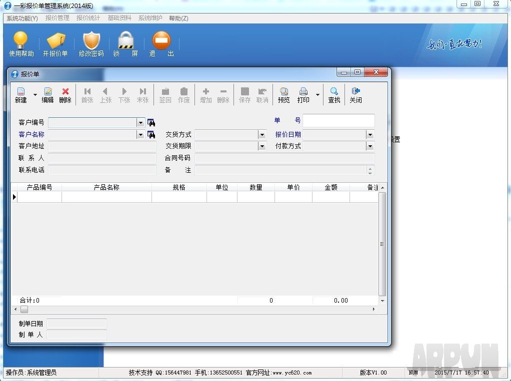
Task: Click the 编辑 edit icon
Action: (47, 95)
